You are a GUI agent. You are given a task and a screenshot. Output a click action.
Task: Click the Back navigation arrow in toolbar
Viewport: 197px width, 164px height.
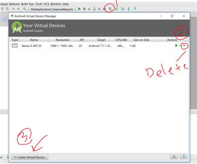click(13, 9)
